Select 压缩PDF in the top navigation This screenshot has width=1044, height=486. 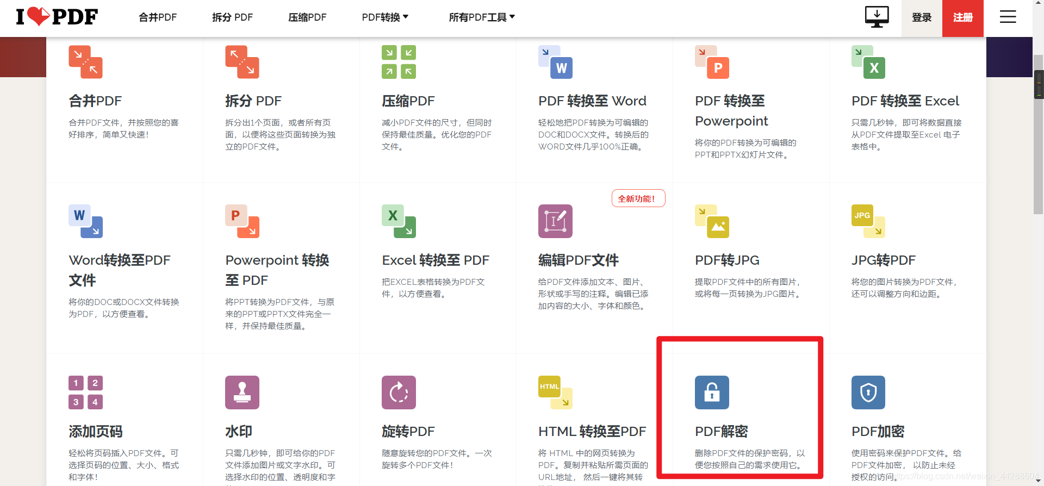click(x=307, y=17)
